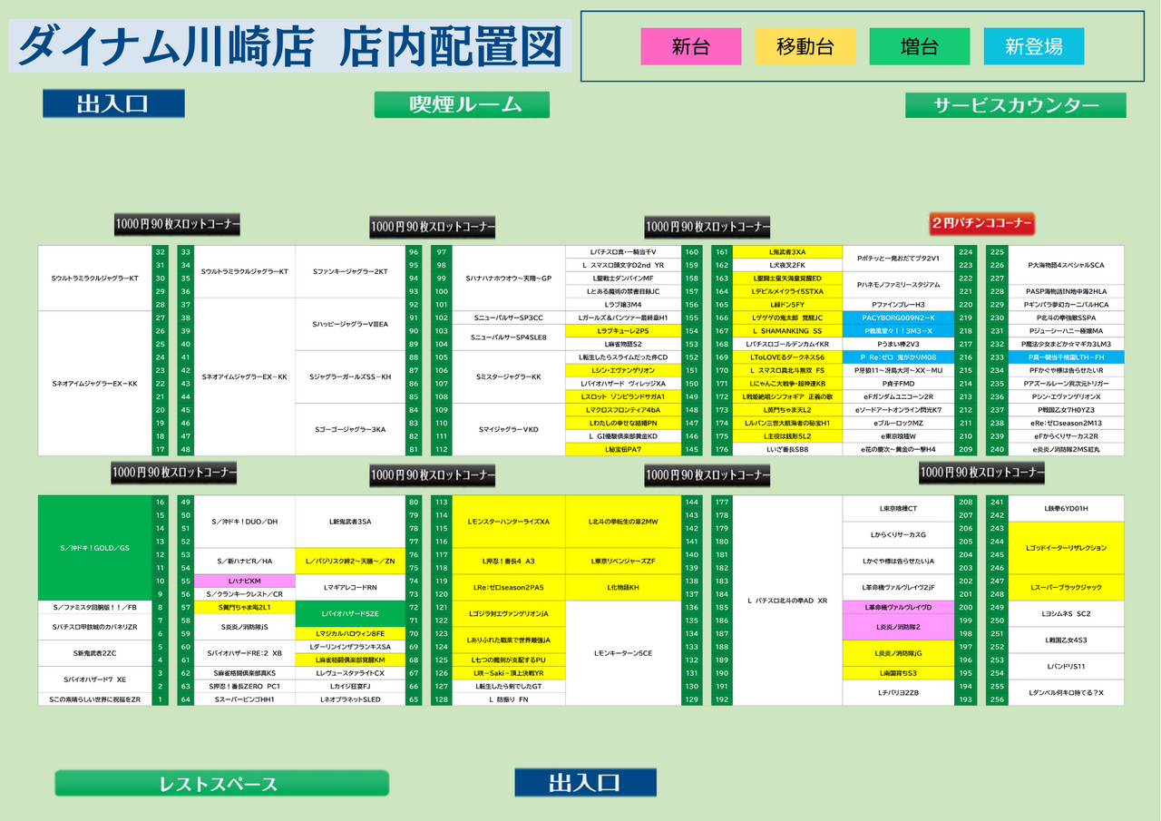Click the サービスカウンター label

tap(1015, 105)
